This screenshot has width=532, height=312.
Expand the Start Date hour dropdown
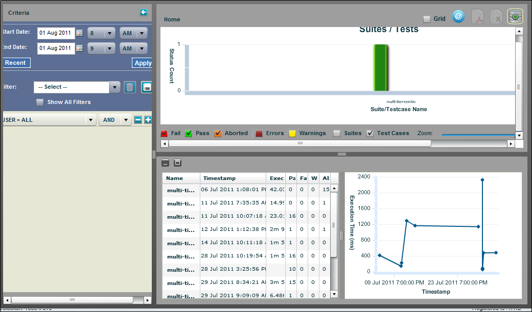(109, 33)
